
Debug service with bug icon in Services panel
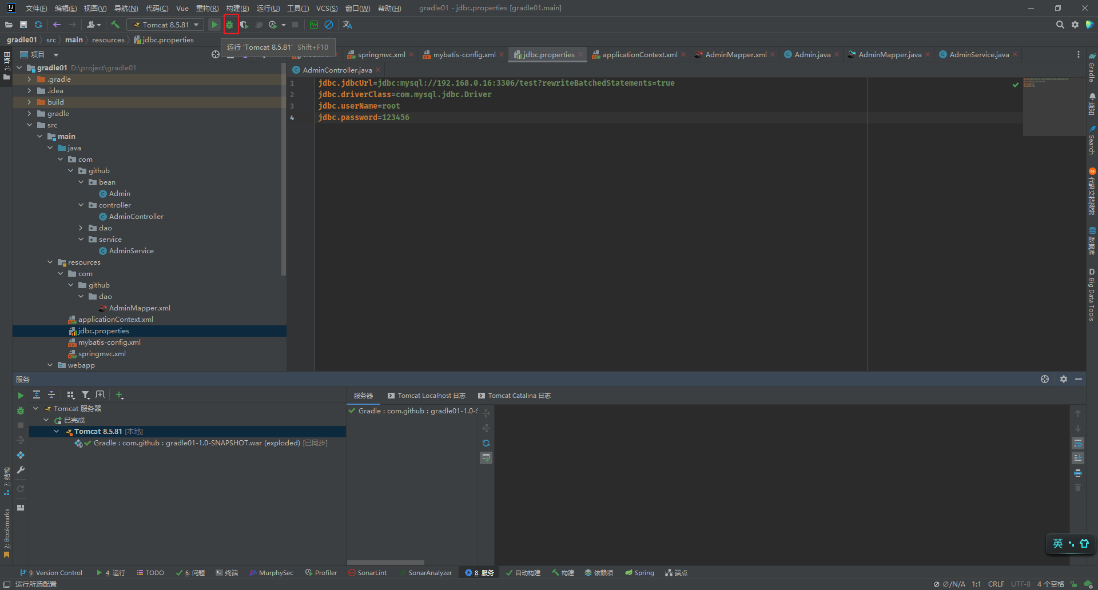[x=21, y=410]
